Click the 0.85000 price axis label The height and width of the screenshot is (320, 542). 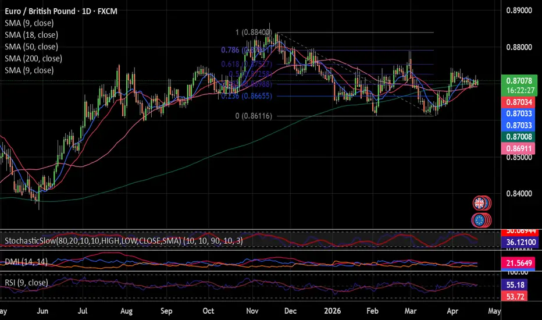click(519, 158)
